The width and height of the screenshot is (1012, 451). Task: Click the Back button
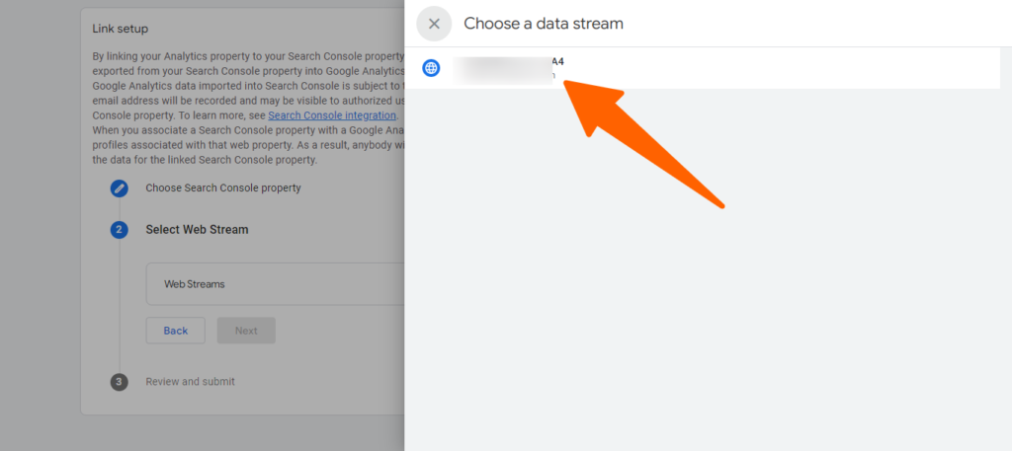pyautogui.click(x=175, y=331)
